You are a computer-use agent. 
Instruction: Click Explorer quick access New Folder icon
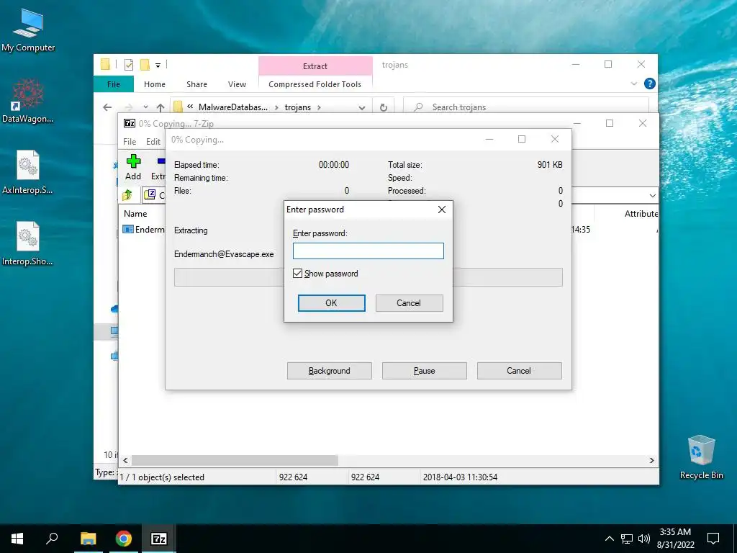[145, 65]
